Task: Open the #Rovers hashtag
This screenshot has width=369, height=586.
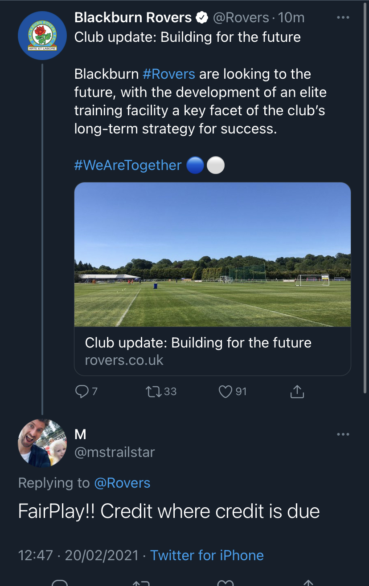Action: click(x=169, y=74)
